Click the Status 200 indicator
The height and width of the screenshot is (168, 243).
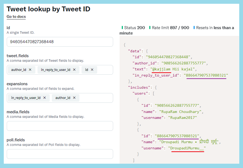coord(133,28)
